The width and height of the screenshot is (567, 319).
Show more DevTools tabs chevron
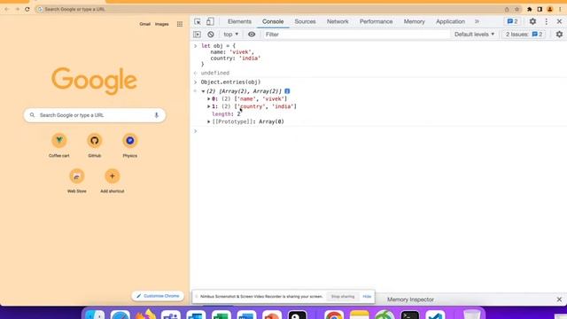477,21
